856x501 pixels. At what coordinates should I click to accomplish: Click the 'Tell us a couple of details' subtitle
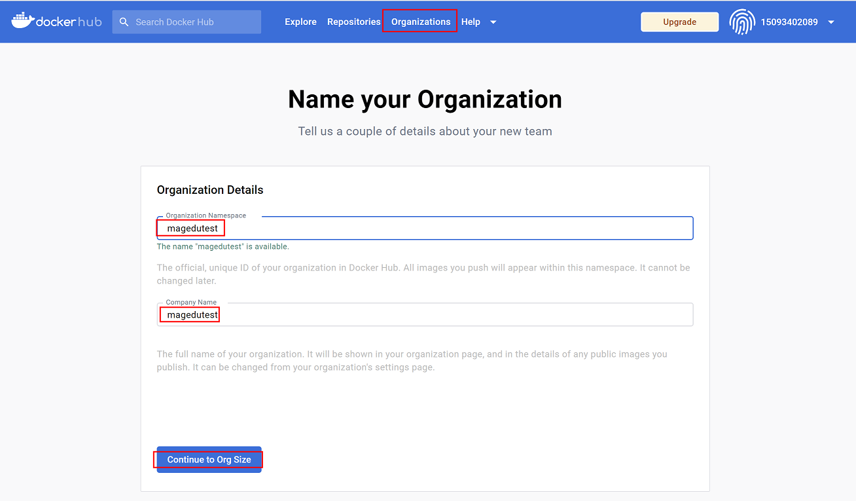[x=425, y=131]
